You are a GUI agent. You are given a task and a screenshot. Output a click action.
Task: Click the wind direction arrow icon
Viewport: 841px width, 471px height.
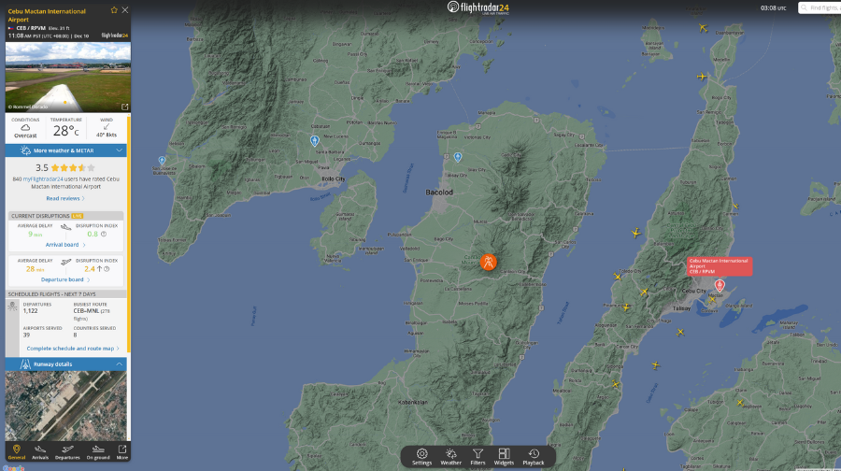click(107, 127)
